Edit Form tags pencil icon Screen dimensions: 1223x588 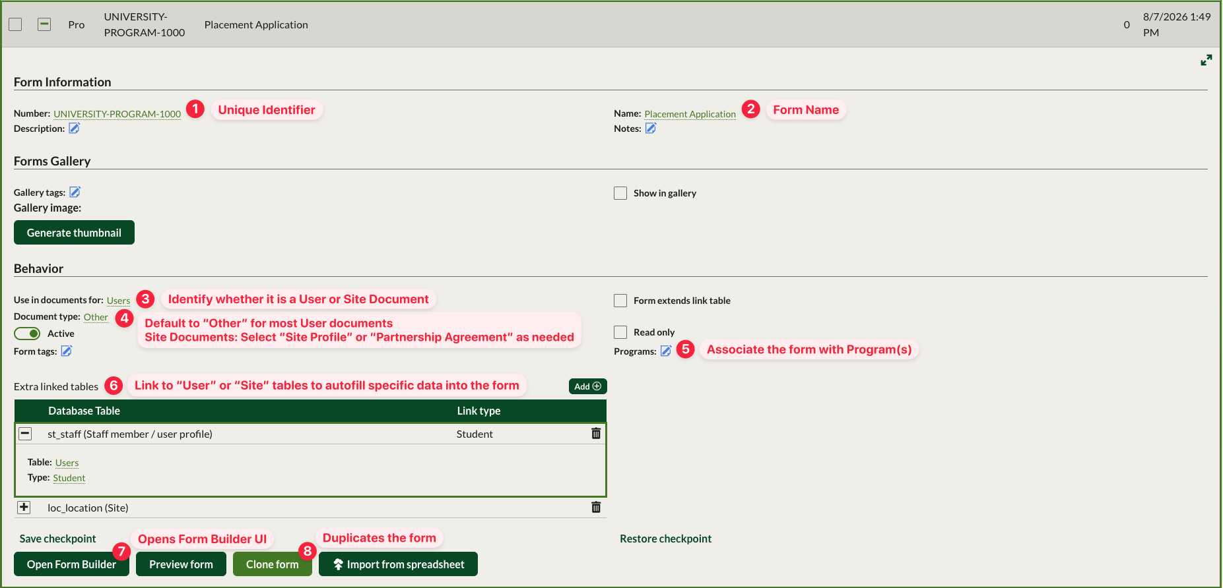67,351
